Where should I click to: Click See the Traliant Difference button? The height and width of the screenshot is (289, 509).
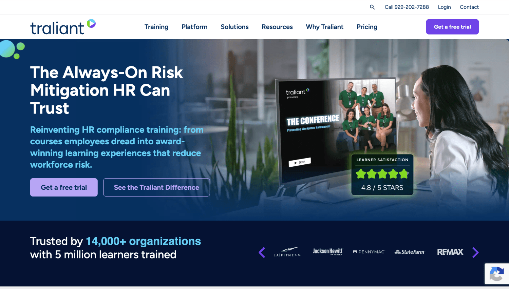pyautogui.click(x=156, y=187)
